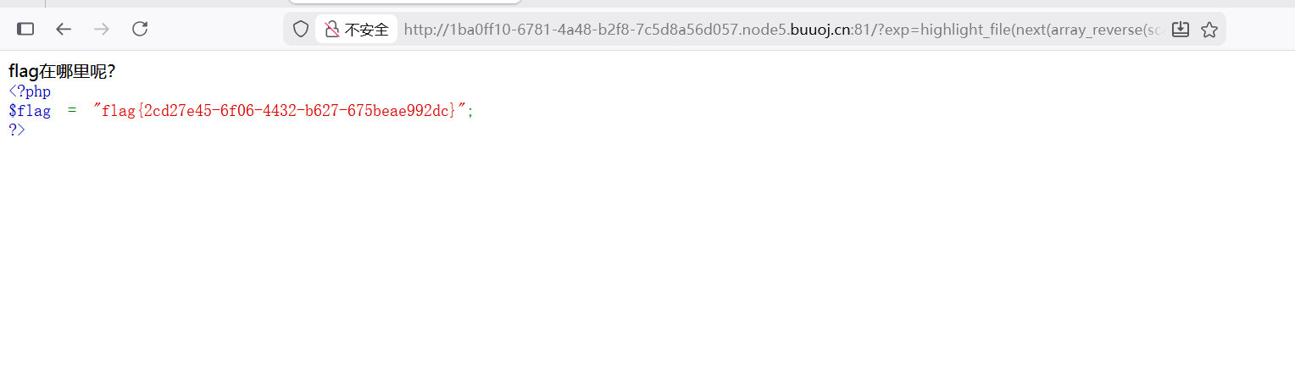Toggle the browser sidebar panel icon

coord(25,30)
